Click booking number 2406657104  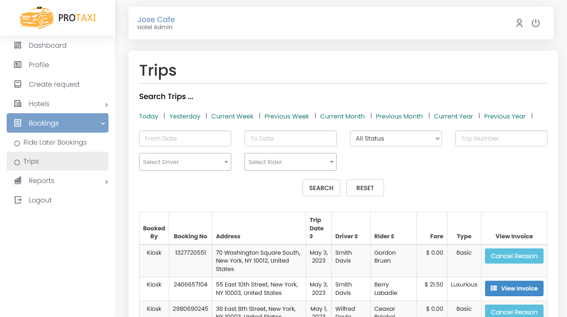[x=190, y=284]
